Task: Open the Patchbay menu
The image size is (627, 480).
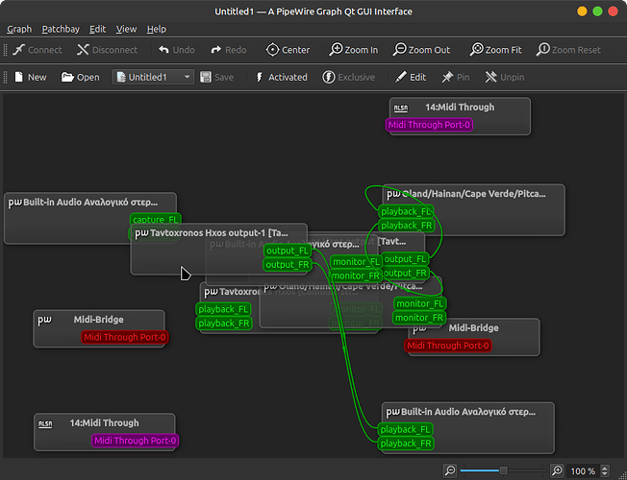Action: (x=61, y=29)
